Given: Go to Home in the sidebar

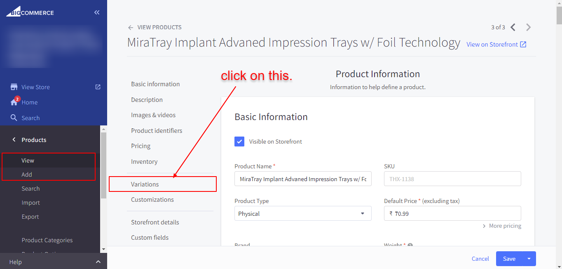Looking at the screenshot, I should coord(29,102).
